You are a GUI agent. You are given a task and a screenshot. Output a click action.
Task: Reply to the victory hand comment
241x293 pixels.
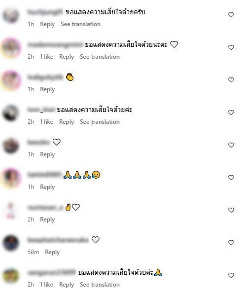coord(47,220)
